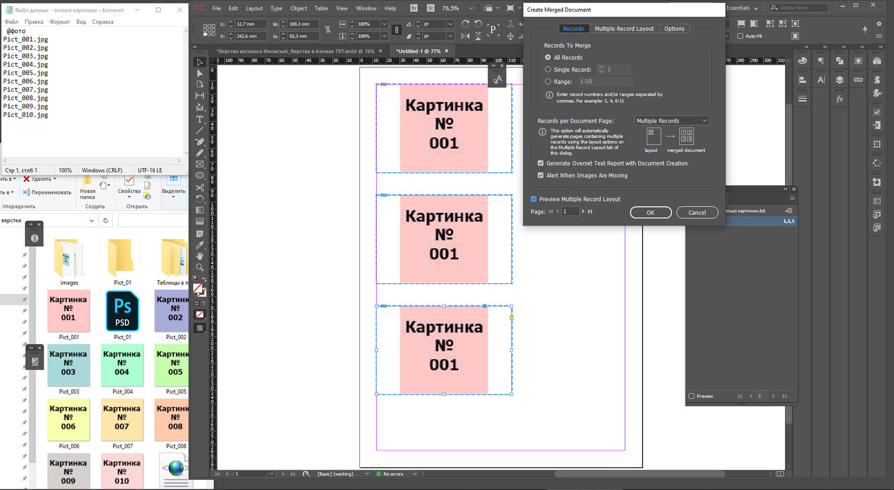Open the Table menu

point(321,8)
